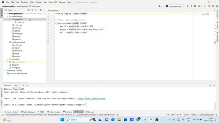219x123 pixels.
Task: Open the VCS menu
Action: (56, 2)
